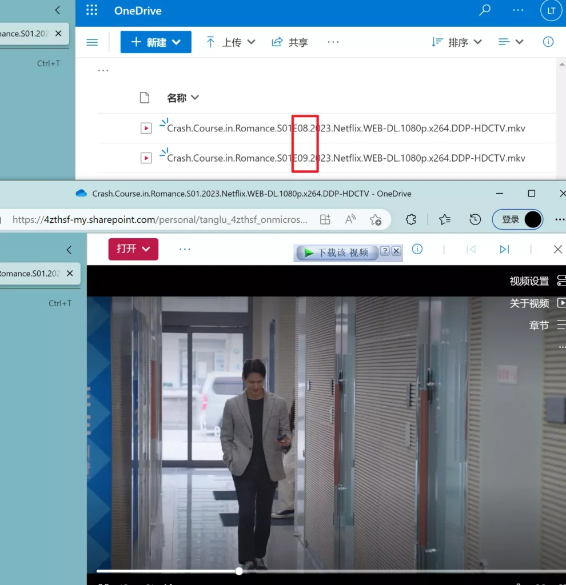This screenshot has width=566, height=585.
Task: Click the search magnifier in OneDrive header
Action: pos(484,10)
